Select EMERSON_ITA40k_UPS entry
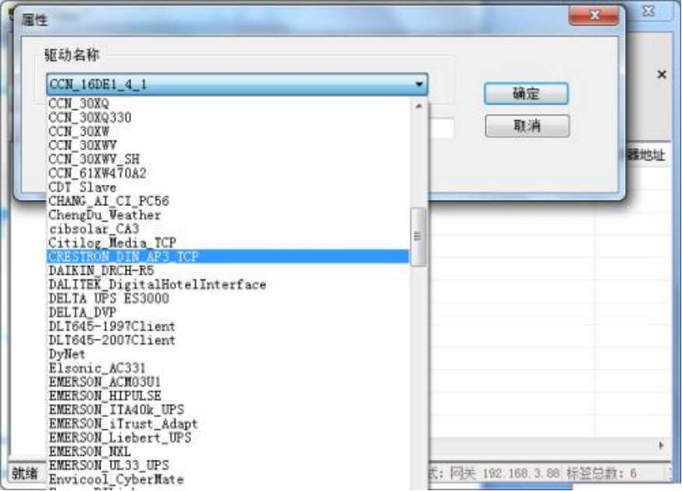Viewport: 682px width, 491px height. click(228, 410)
